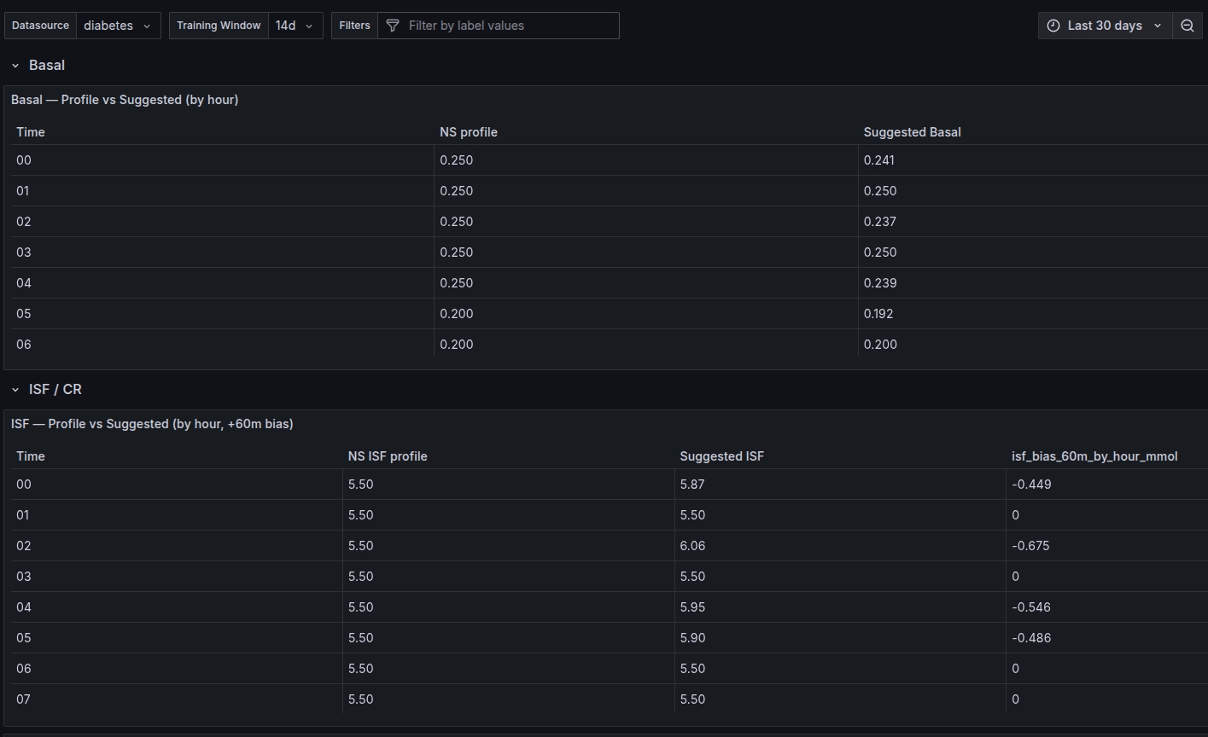Click the zoom out time range icon
The image size is (1208, 737).
(1187, 26)
